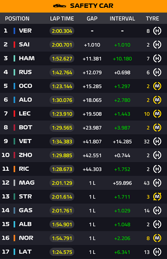Select the INTERVAL column header
Screen dimensions: 167x259
pos(122,18)
